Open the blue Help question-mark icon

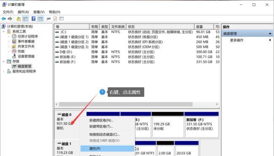(33, 18)
